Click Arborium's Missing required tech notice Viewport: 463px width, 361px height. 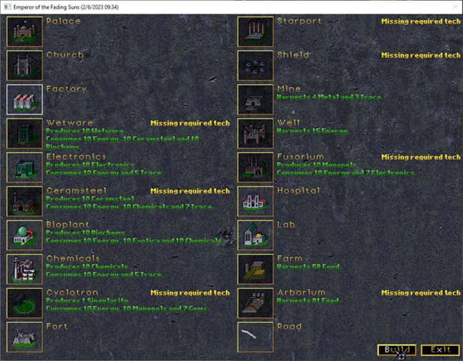tap(421, 293)
